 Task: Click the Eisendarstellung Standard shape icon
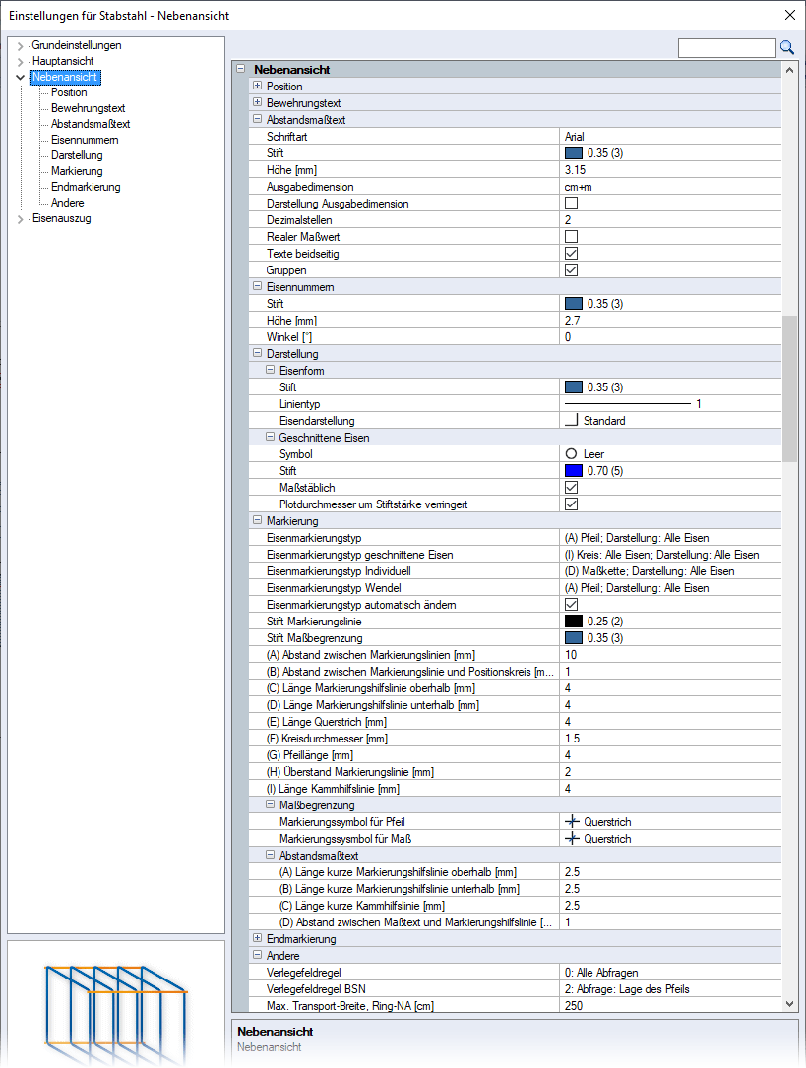pyautogui.click(x=572, y=420)
